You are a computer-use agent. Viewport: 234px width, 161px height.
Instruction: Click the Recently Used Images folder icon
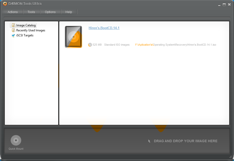click(13, 30)
